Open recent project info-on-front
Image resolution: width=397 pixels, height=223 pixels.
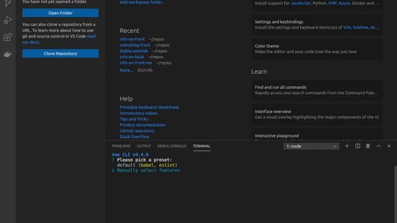pos(132,39)
